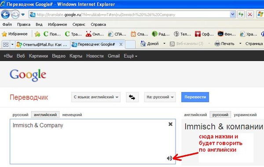The image size is (264, 167).
Task: Open a new blank tab
Action: pyautogui.click(x=130, y=44)
